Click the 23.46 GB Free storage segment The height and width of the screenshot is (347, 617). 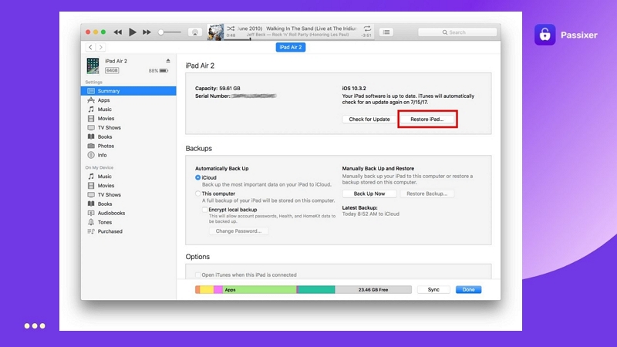coord(373,290)
